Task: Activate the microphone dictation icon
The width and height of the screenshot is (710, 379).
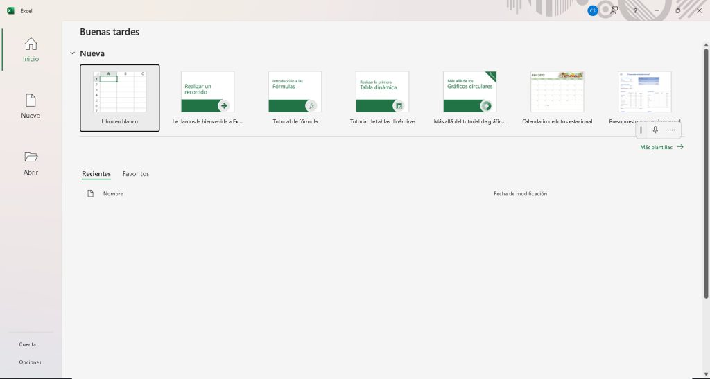Action: click(x=655, y=130)
